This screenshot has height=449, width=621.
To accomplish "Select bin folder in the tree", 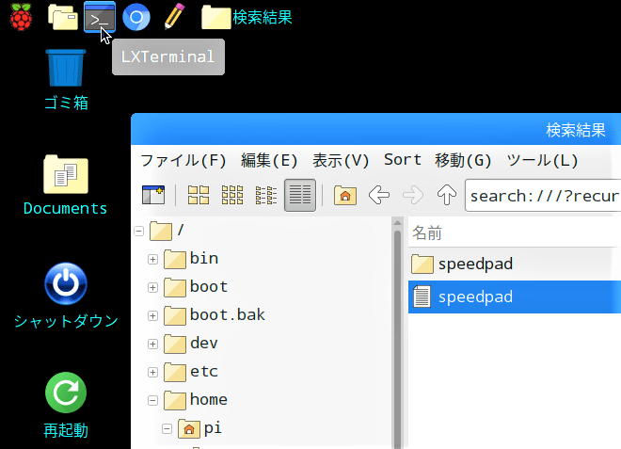I will point(191,259).
